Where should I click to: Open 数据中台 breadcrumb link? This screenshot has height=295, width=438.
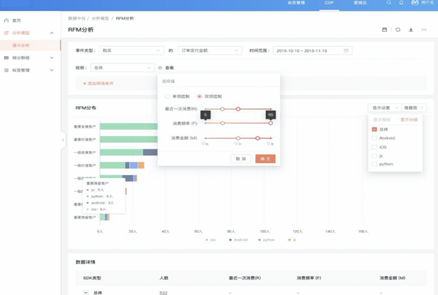[x=77, y=18]
